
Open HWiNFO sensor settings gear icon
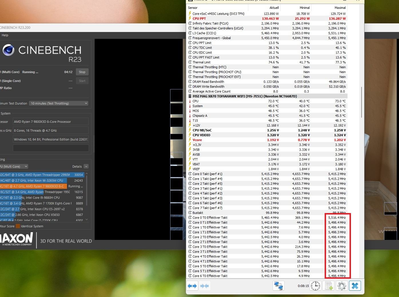click(x=342, y=286)
